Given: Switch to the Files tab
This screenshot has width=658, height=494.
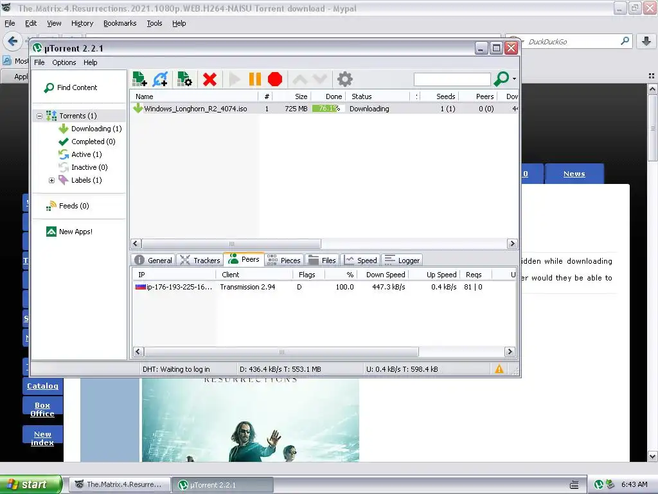Looking at the screenshot, I should (323, 261).
